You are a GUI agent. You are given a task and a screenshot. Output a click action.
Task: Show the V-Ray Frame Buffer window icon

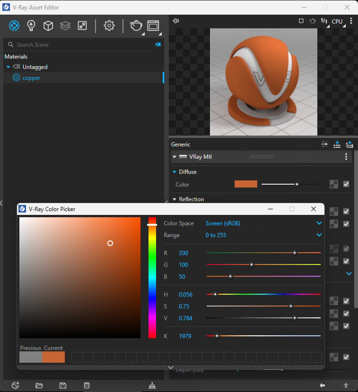tap(153, 26)
